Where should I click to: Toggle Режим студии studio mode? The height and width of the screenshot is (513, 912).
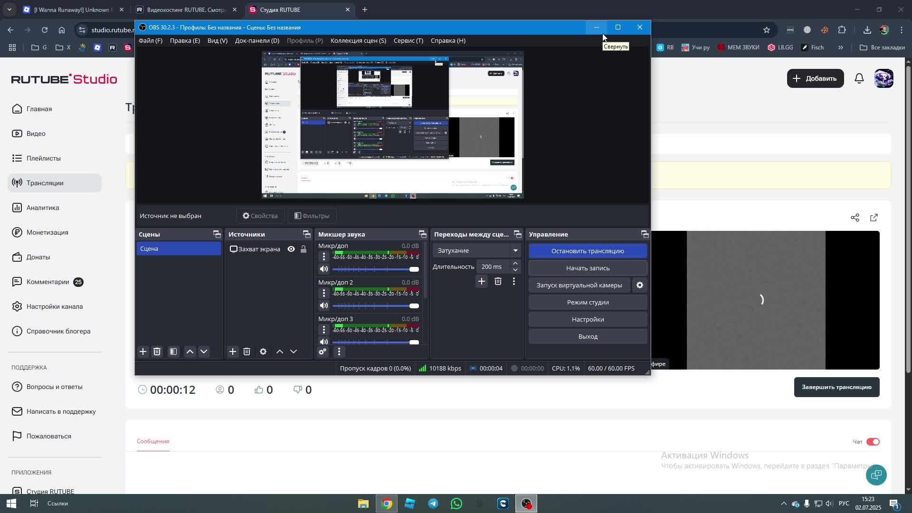click(x=588, y=302)
